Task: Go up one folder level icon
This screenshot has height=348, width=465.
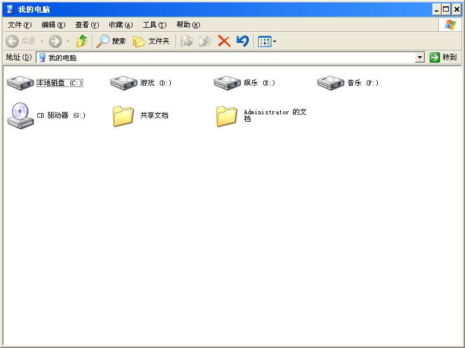Action: point(82,41)
